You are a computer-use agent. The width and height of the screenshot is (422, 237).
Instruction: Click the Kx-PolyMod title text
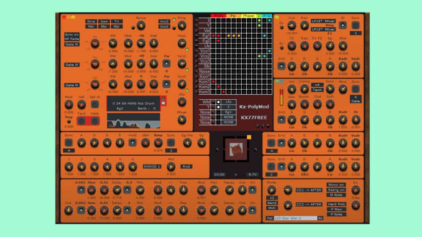pos(254,107)
